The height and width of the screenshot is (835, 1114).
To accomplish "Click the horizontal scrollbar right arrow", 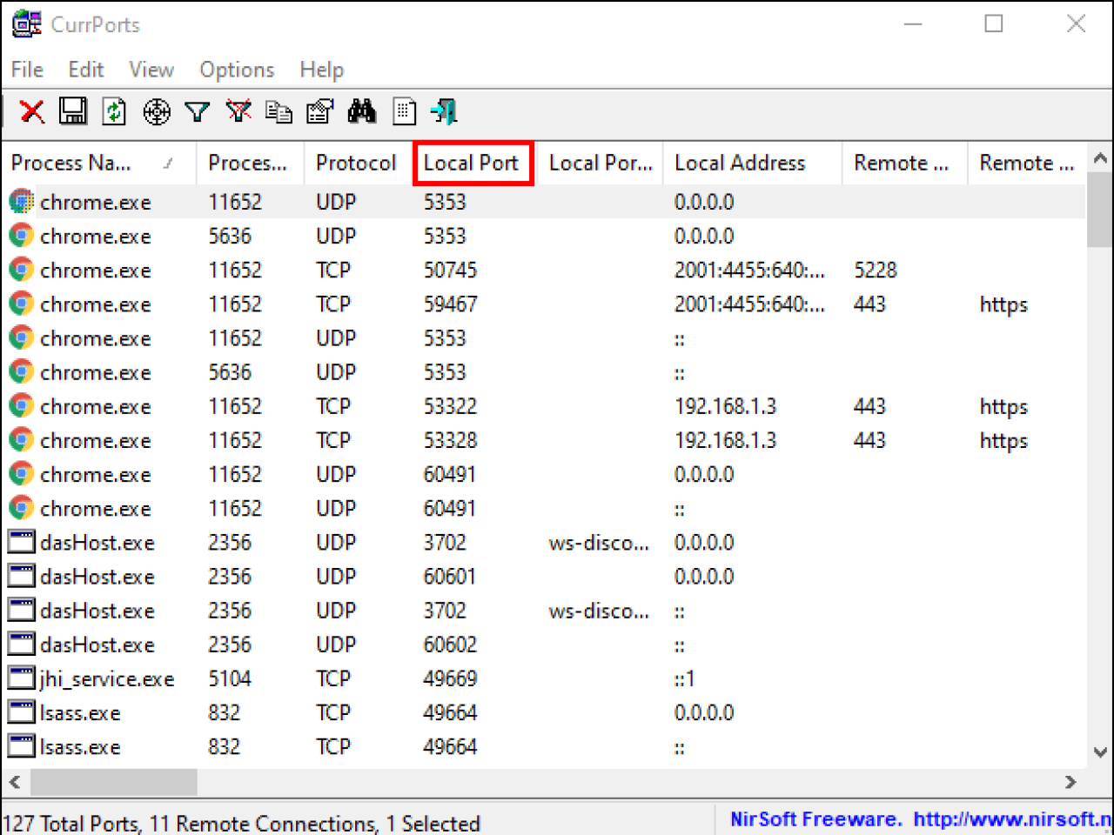I will (x=1070, y=782).
